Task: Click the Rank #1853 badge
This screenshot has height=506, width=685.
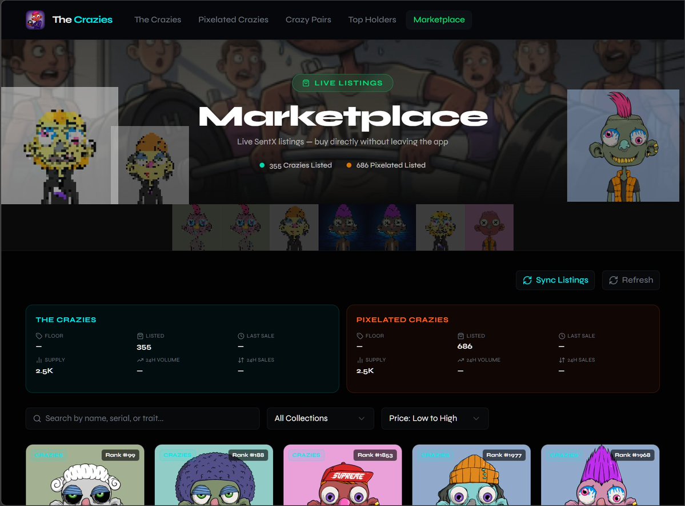Action: [x=375, y=455]
